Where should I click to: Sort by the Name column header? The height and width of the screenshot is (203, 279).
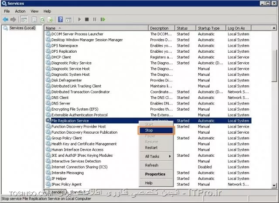tap(96, 28)
